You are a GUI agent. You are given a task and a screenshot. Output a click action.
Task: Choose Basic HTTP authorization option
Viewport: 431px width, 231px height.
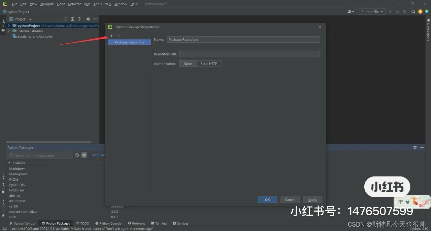[209, 64]
